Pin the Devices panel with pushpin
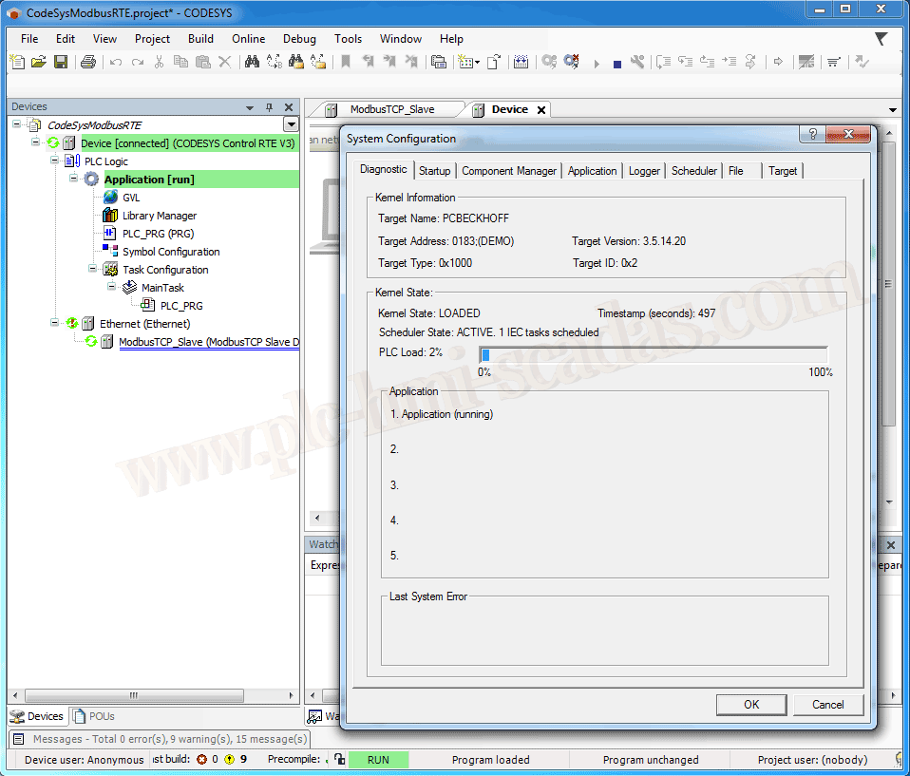This screenshot has height=776, width=910. pos(269,107)
